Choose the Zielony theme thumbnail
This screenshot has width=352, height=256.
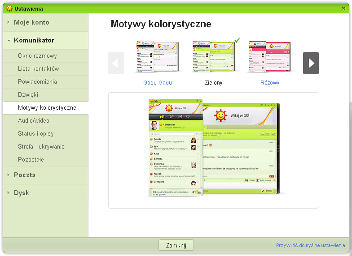[x=213, y=56]
